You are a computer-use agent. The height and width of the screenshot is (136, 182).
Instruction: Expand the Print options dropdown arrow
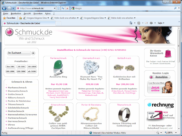155,23
